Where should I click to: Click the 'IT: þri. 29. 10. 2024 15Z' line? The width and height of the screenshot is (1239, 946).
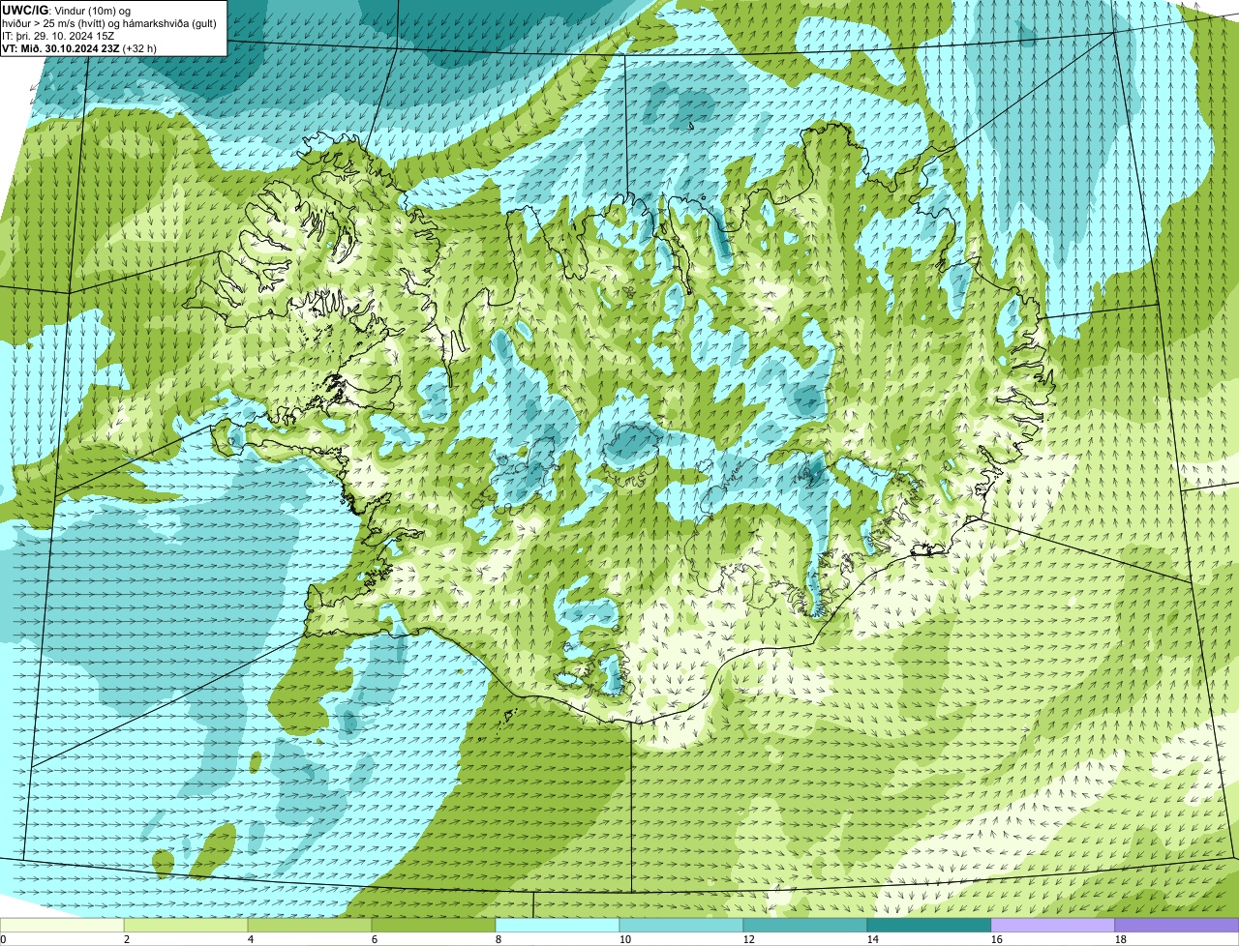(x=60, y=34)
